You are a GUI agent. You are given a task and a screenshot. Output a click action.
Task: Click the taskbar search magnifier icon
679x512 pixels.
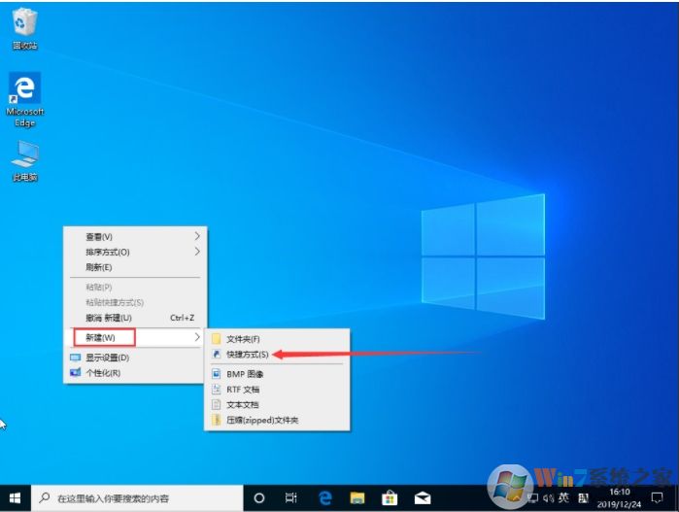pyautogui.click(x=44, y=498)
